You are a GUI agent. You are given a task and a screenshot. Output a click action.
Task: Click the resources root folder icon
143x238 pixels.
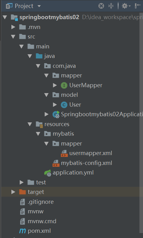(39, 125)
